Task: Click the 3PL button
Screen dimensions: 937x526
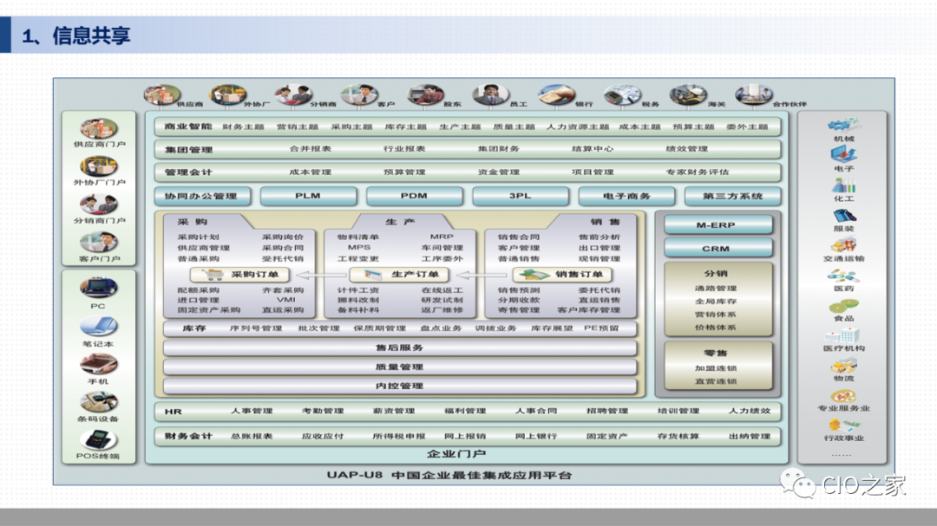Action: click(x=521, y=196)
